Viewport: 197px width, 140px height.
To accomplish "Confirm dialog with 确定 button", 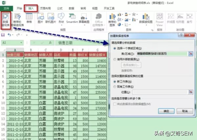I will click(166, 111).
